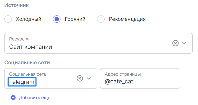This screenshot has height=105, width=198.
Task: Click the Социальная сеть field label
Action: tap(28, 74)
